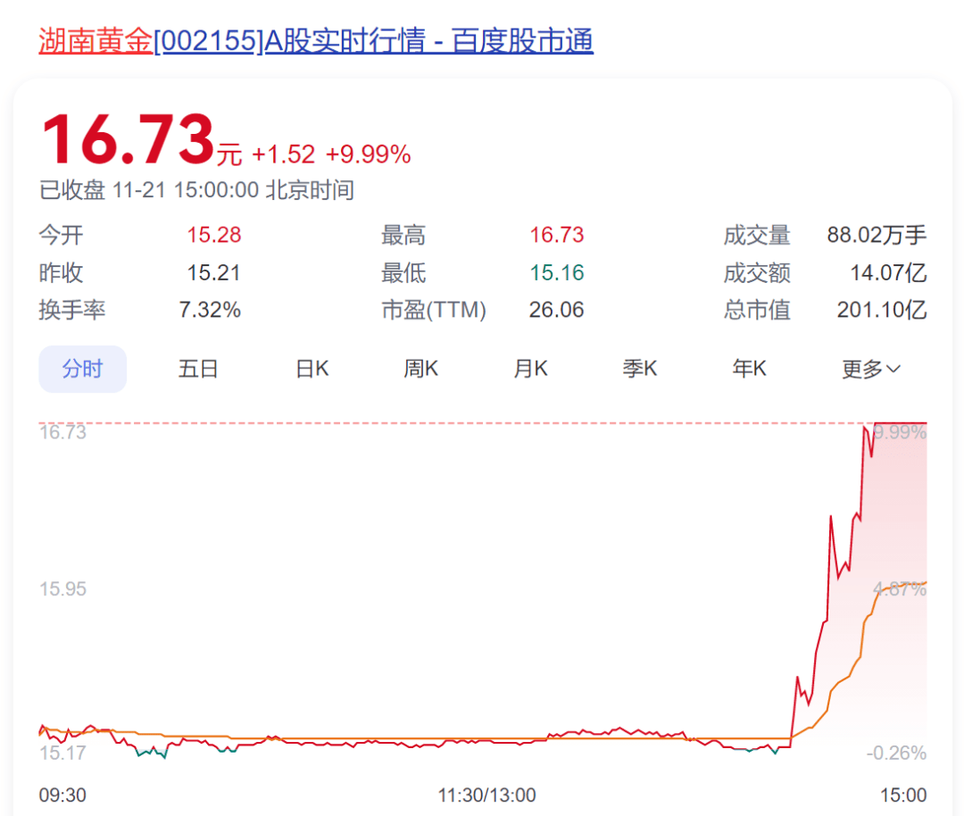This screenshot has width=964, height=816.
Task: Click the percent change +9.99%
Action: 368,154
